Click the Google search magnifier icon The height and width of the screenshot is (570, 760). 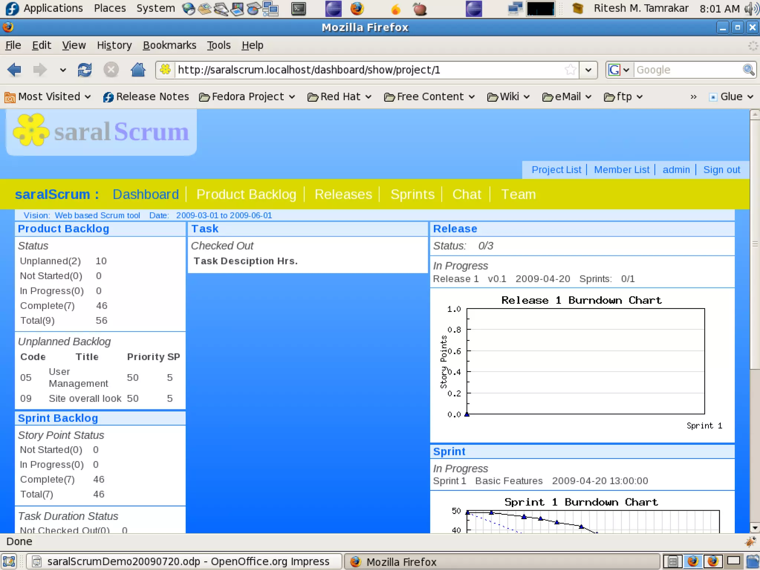(748, 70)
